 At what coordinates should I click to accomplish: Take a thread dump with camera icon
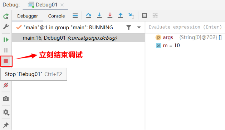pos(6,99)
